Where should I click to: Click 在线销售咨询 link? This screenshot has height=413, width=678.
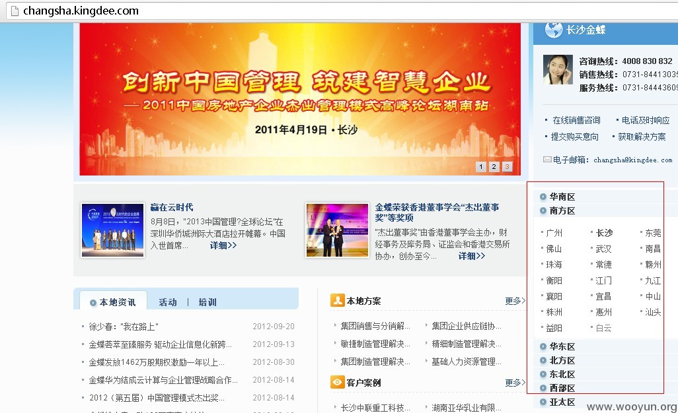(x=576, y=121)
